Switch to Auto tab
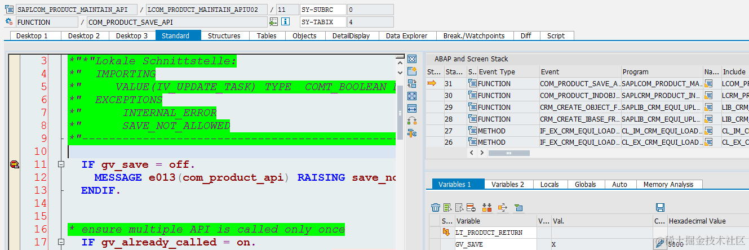Image resolution: width=749 pixels, height=250 pixels. coord(619,184)
